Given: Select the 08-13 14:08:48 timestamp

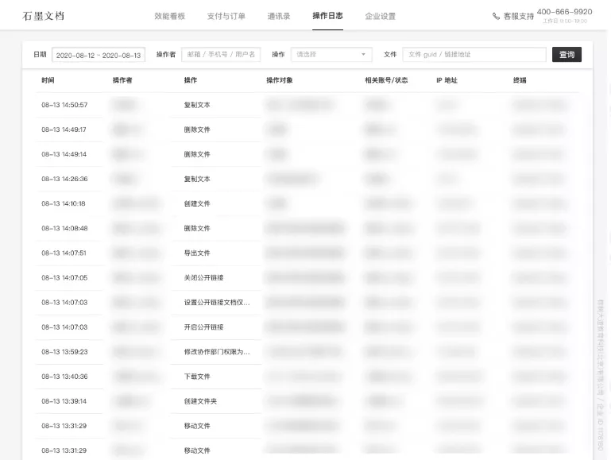Looking at the screenshot, I should pyautogui.click(x=64, y=228).
